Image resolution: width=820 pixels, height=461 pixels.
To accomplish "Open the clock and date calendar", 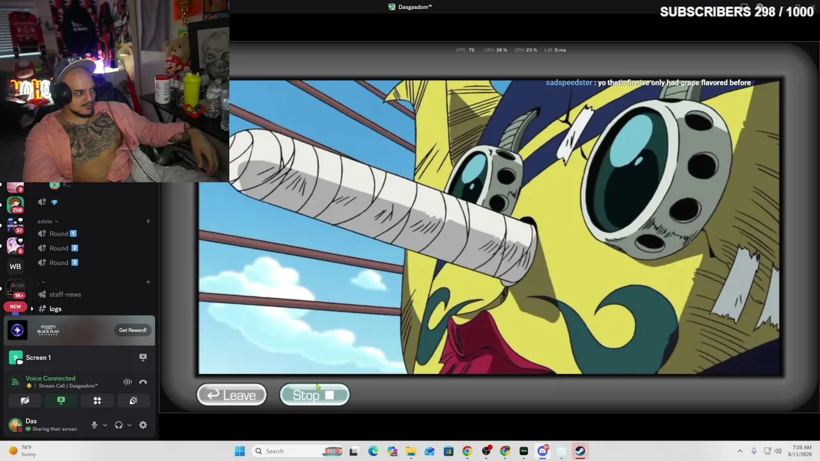I will [x=801, y=451].
